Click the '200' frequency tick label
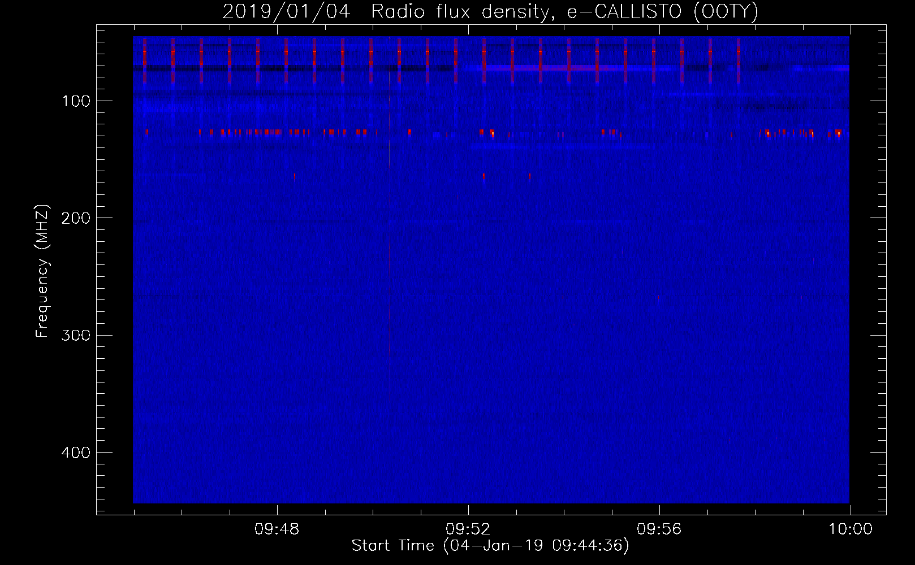Screen dimensions: 915x565 [76, 218]
